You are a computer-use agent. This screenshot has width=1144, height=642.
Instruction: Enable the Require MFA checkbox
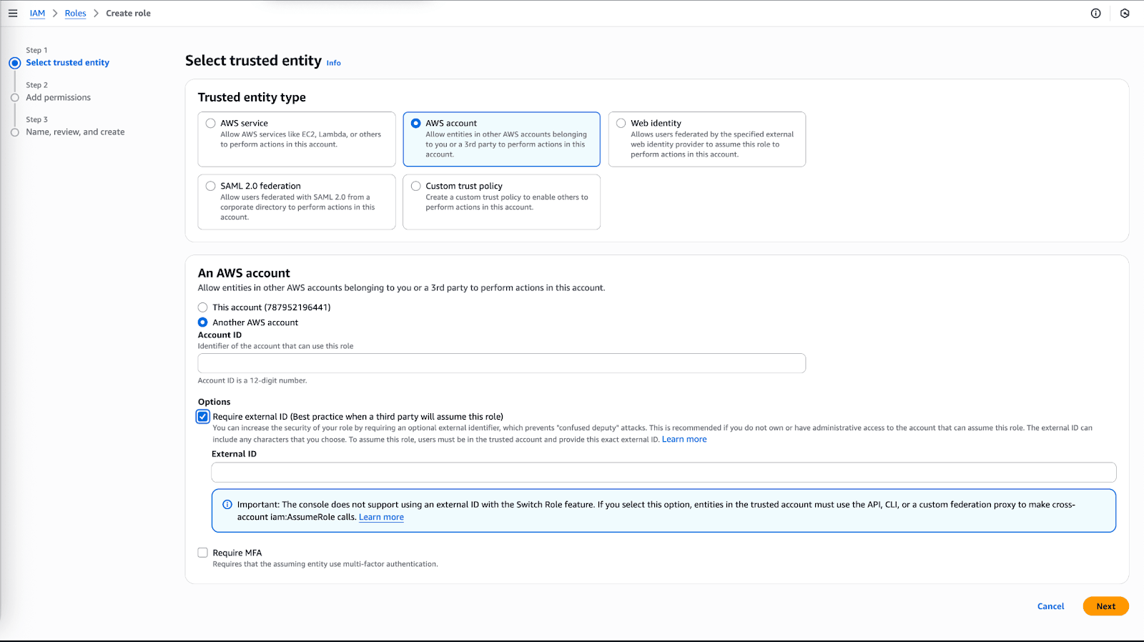pos(202,552)
